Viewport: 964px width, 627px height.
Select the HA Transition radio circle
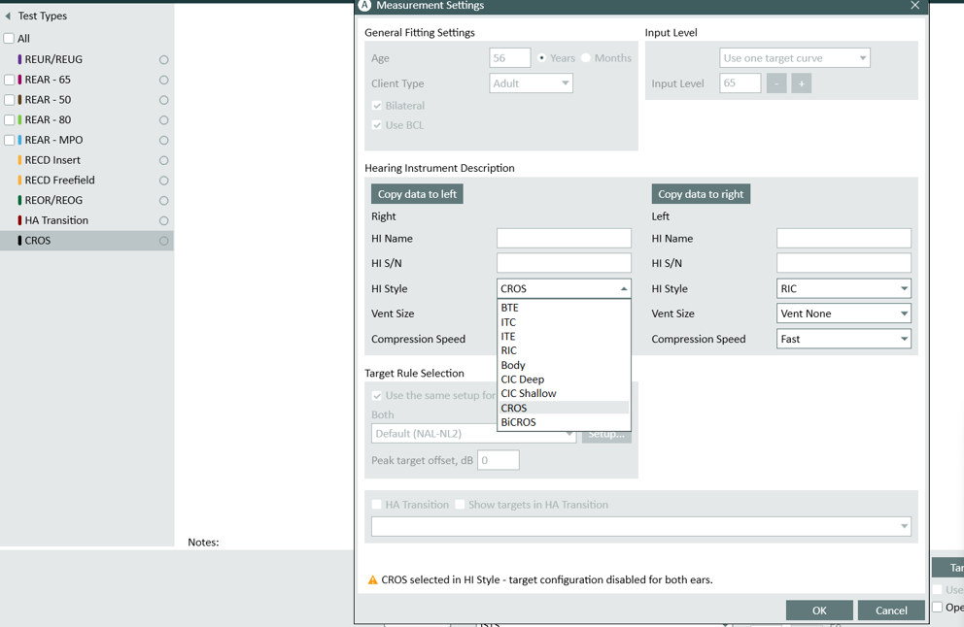163,220
